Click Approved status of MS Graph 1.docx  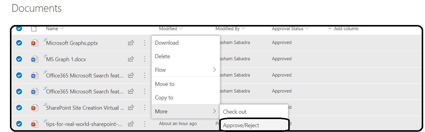coord(282,59)
